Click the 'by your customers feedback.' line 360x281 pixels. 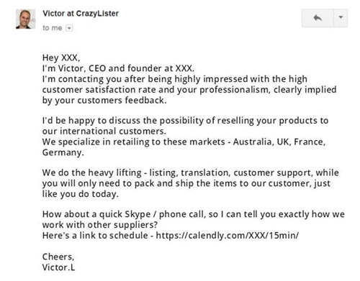(x=104, y=100)
